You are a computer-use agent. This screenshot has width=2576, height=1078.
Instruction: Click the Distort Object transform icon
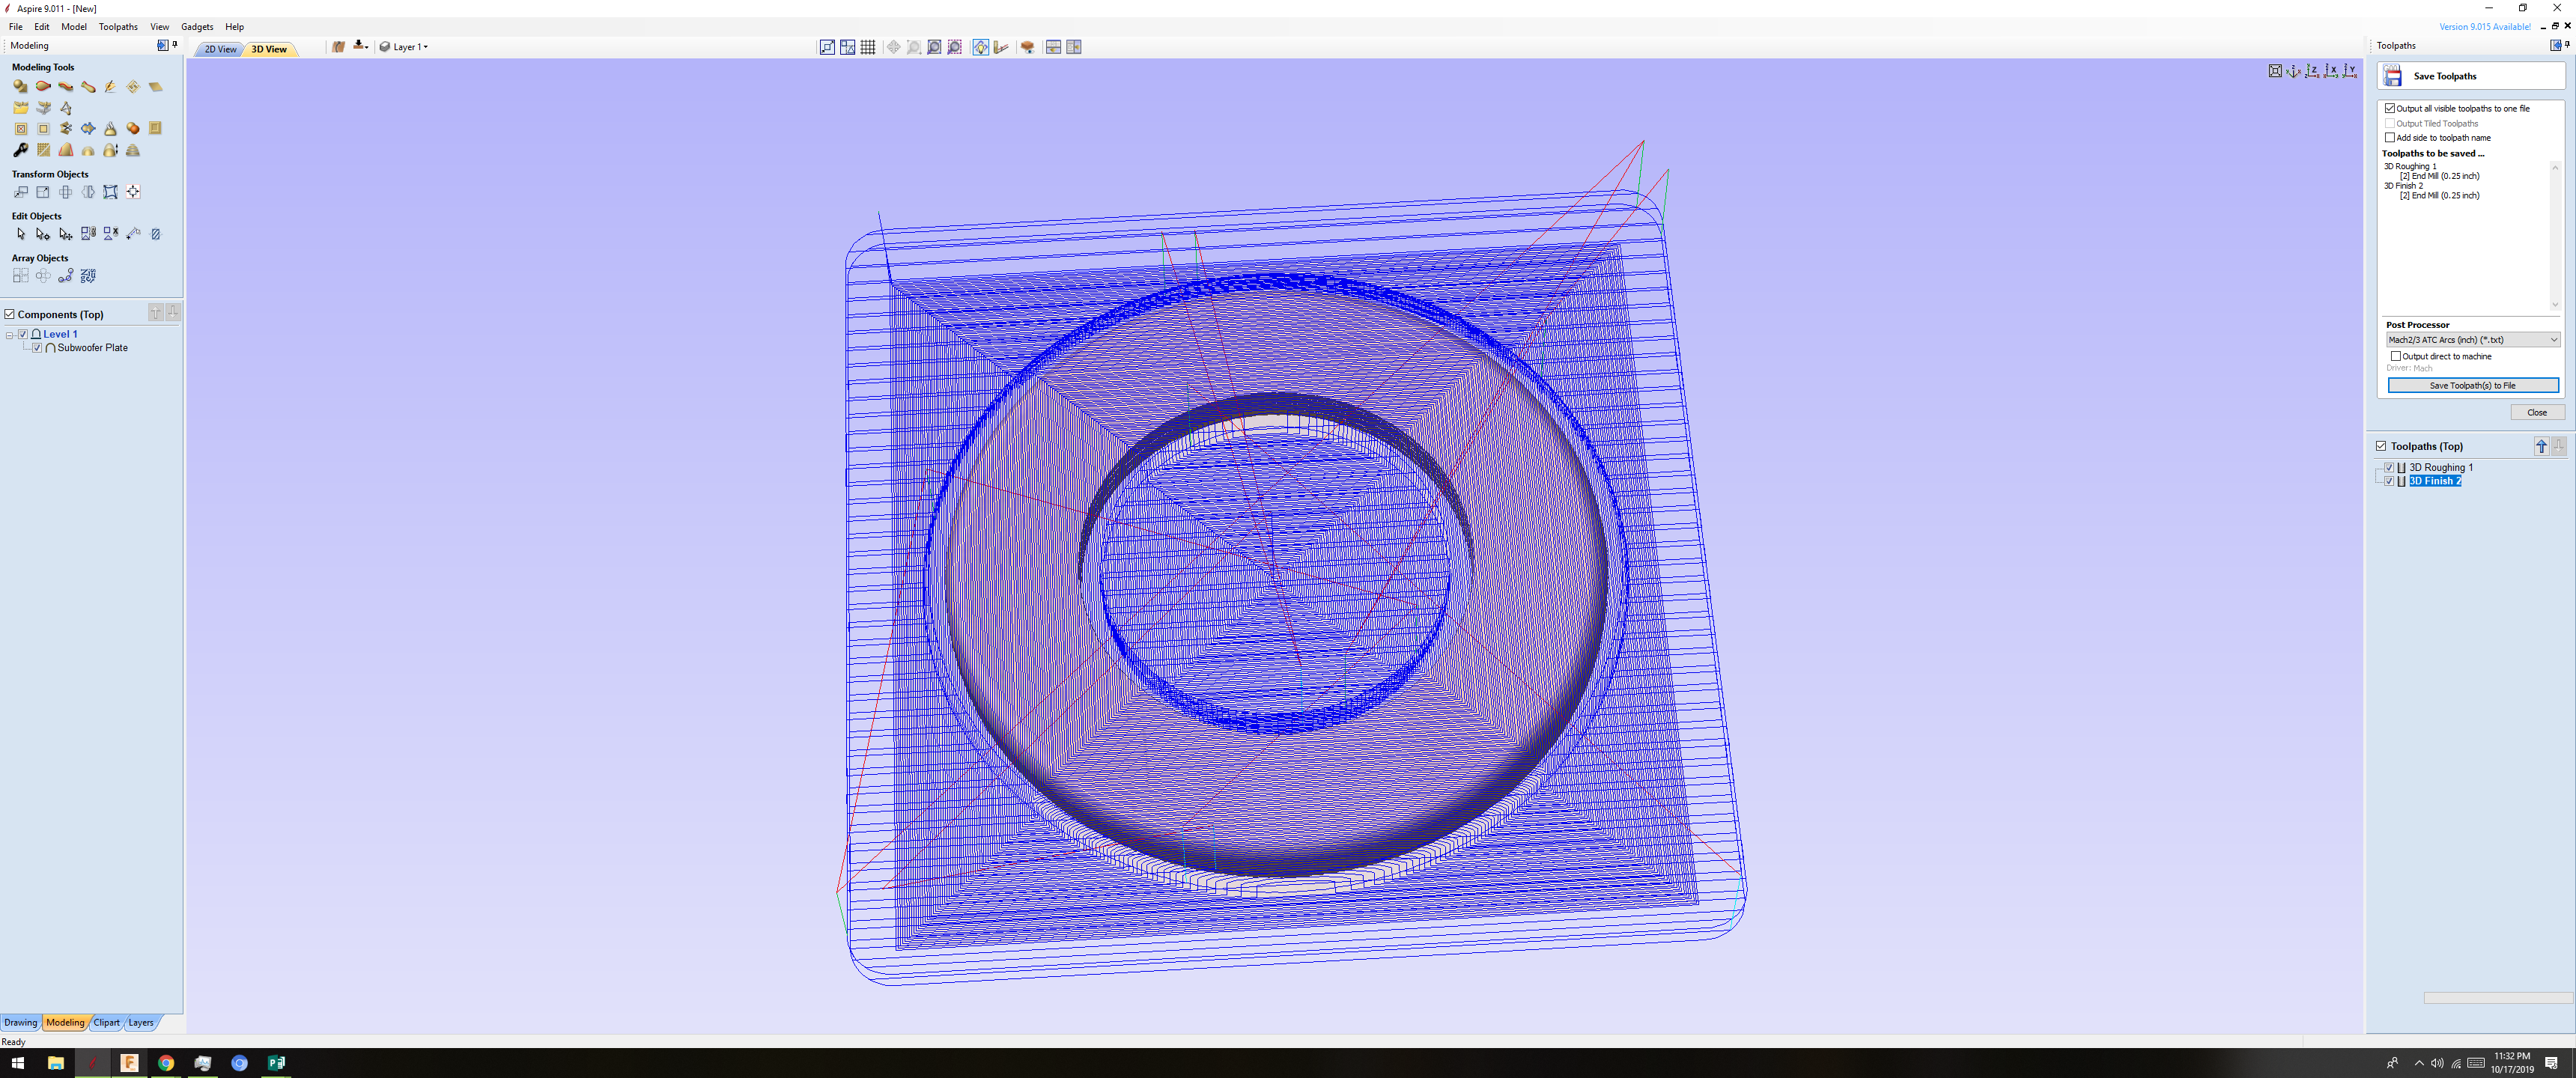pos(110,192)
